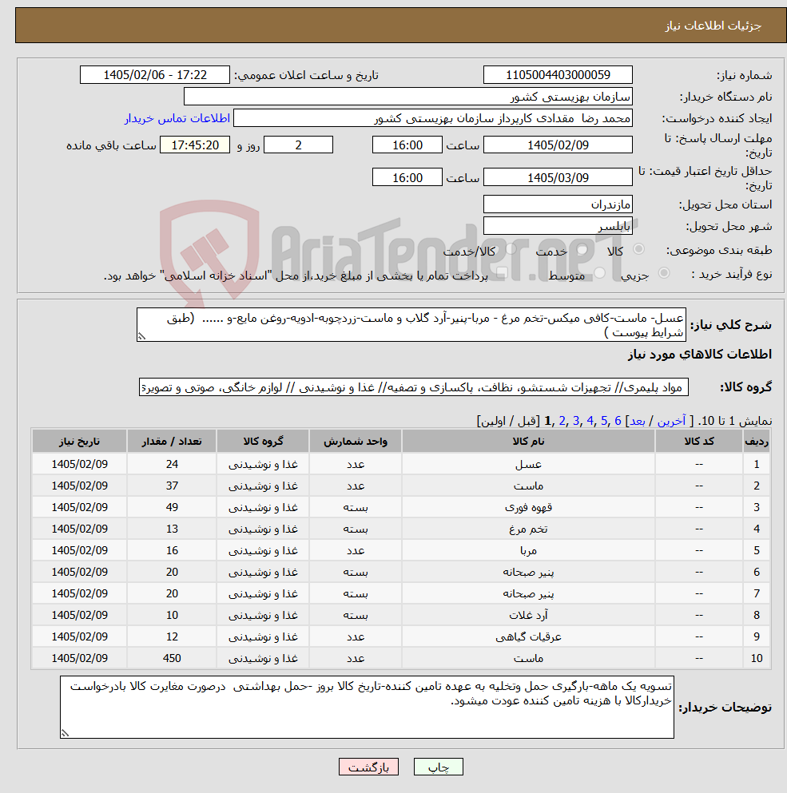The width and height of the screenshot is (787, 793).
Task: Click the buyer notes text area
Action: (367, 707)
